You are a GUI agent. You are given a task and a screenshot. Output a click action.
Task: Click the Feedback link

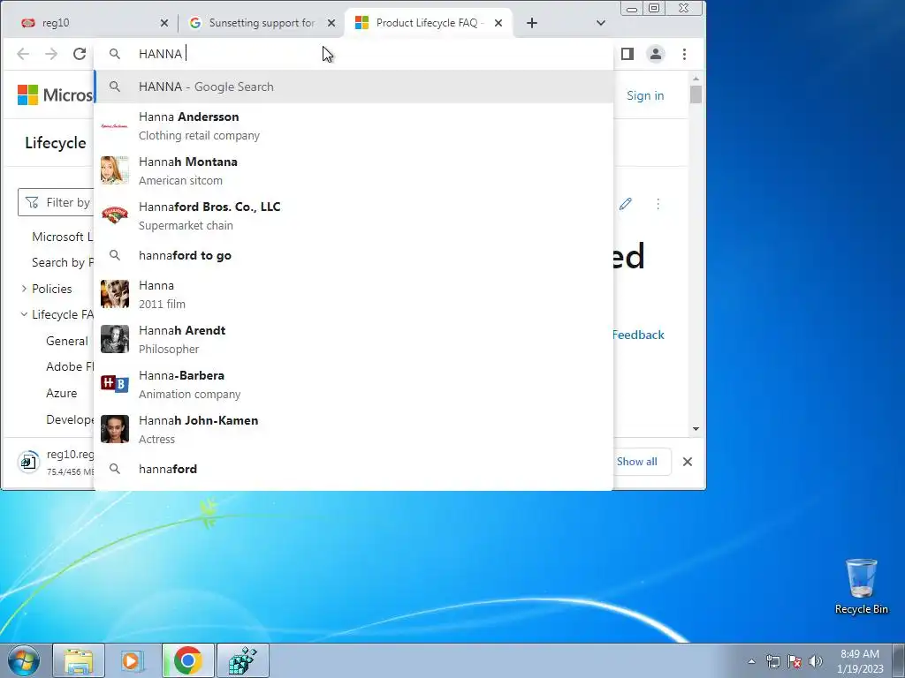coord(638,335)
